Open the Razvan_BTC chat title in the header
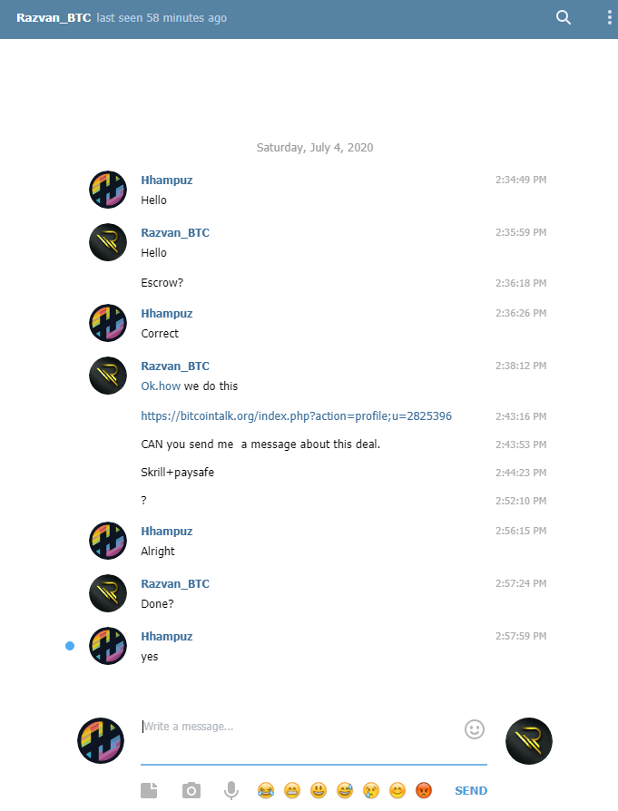Image resolution: width=618 pixels, height=811 pixels. click(x=54, y=17)
